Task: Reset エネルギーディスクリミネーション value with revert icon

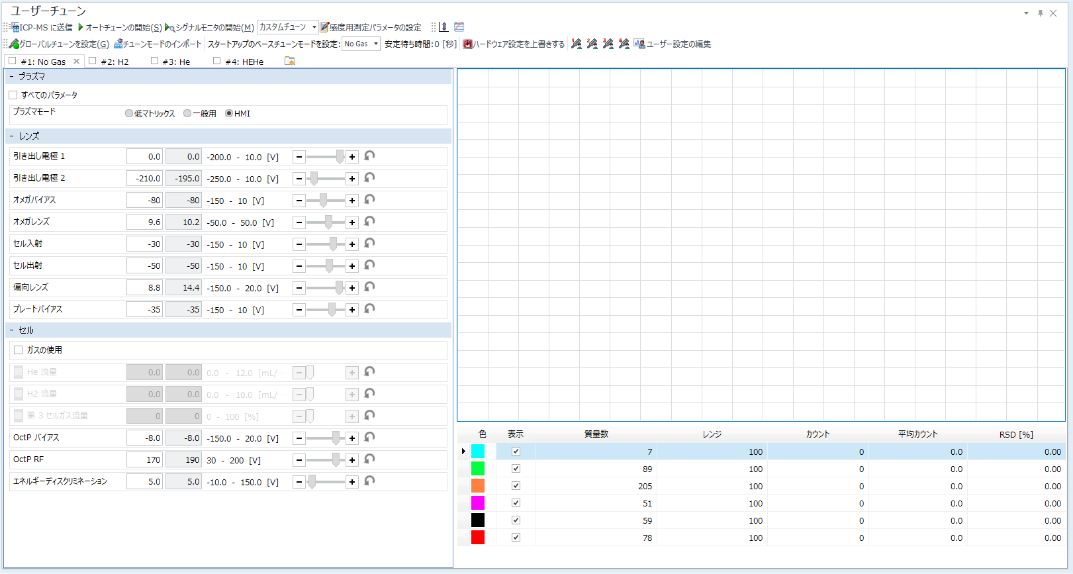Action: pos(369,481)
